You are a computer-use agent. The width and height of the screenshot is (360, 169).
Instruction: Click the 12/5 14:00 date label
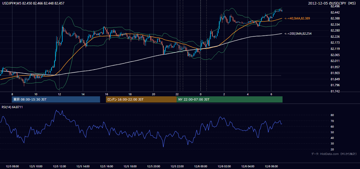coord(83,166)
